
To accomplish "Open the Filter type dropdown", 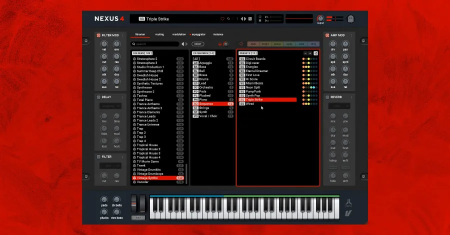I will [110, 166].
